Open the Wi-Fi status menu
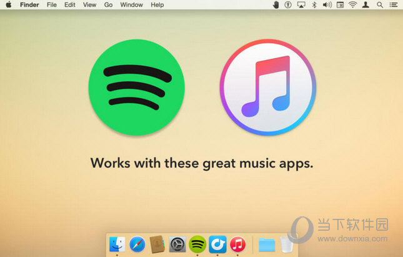 pos(352,4)
